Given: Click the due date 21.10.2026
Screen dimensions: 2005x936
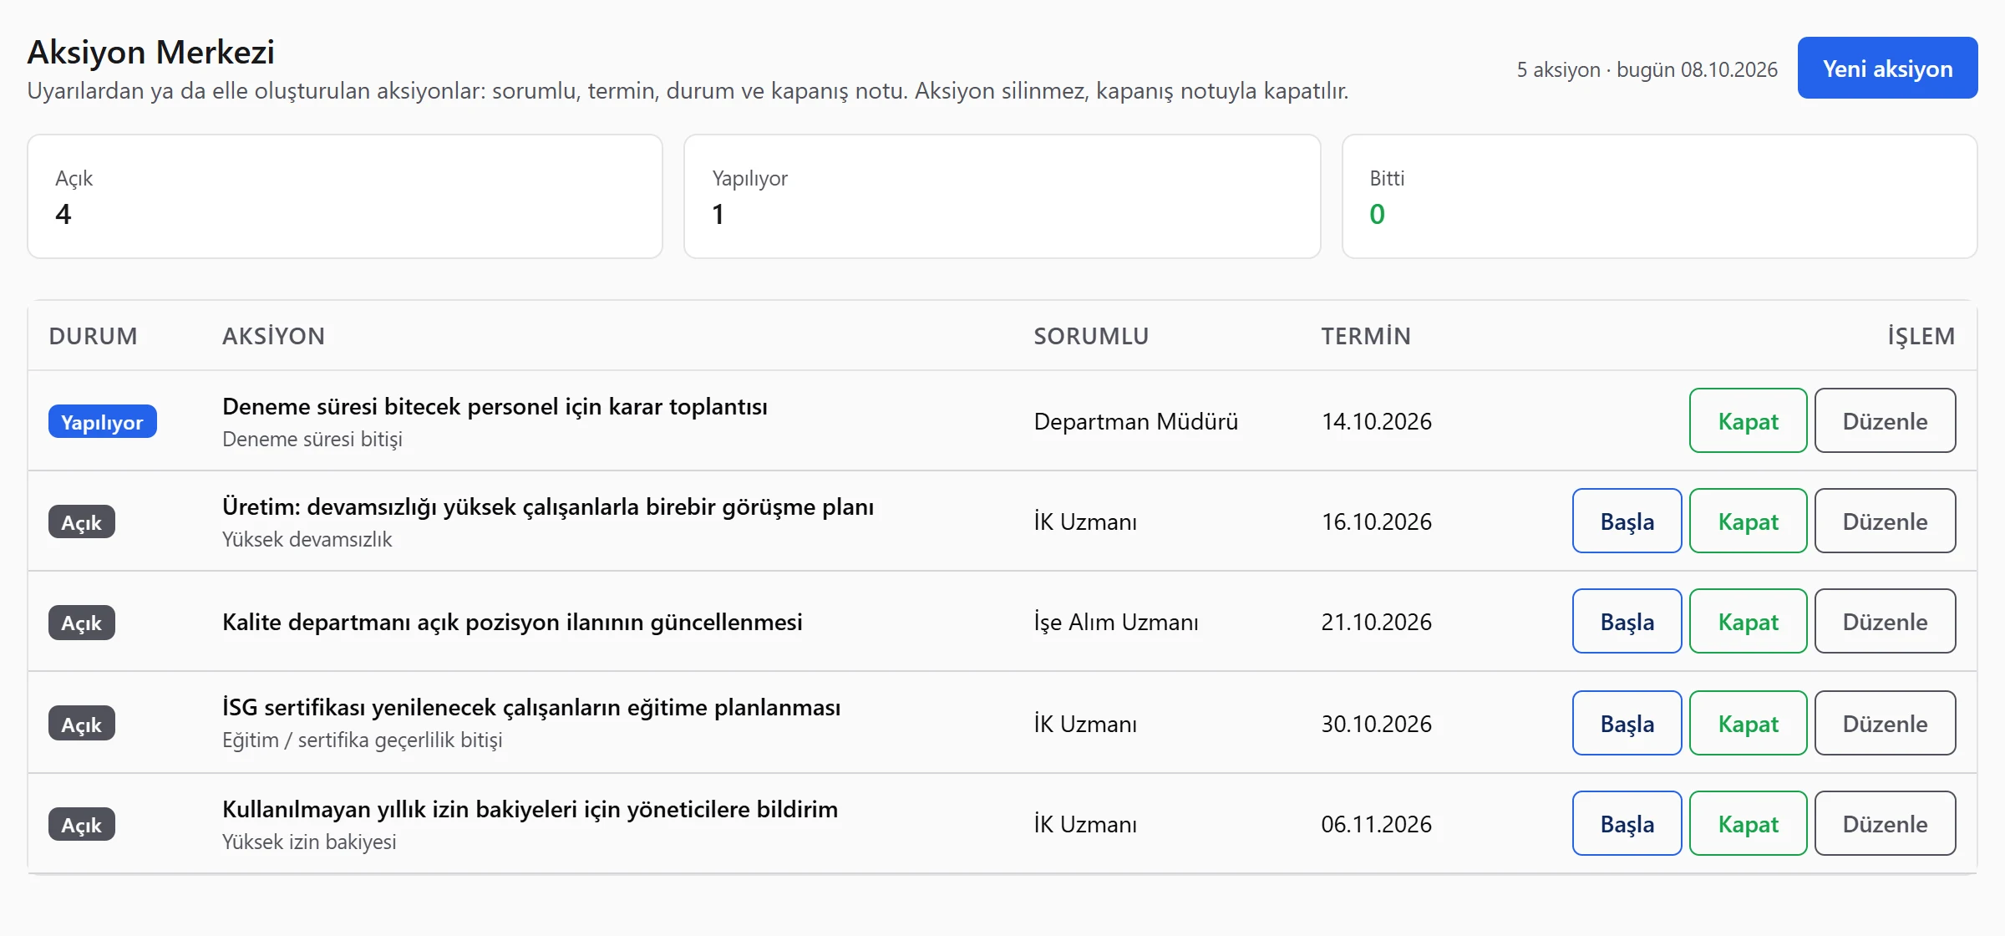Looking at the screenshot, I should tap(1376, 622).
